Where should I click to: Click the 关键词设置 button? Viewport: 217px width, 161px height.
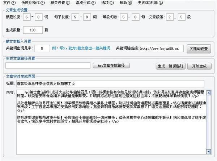tap(199, 48)
